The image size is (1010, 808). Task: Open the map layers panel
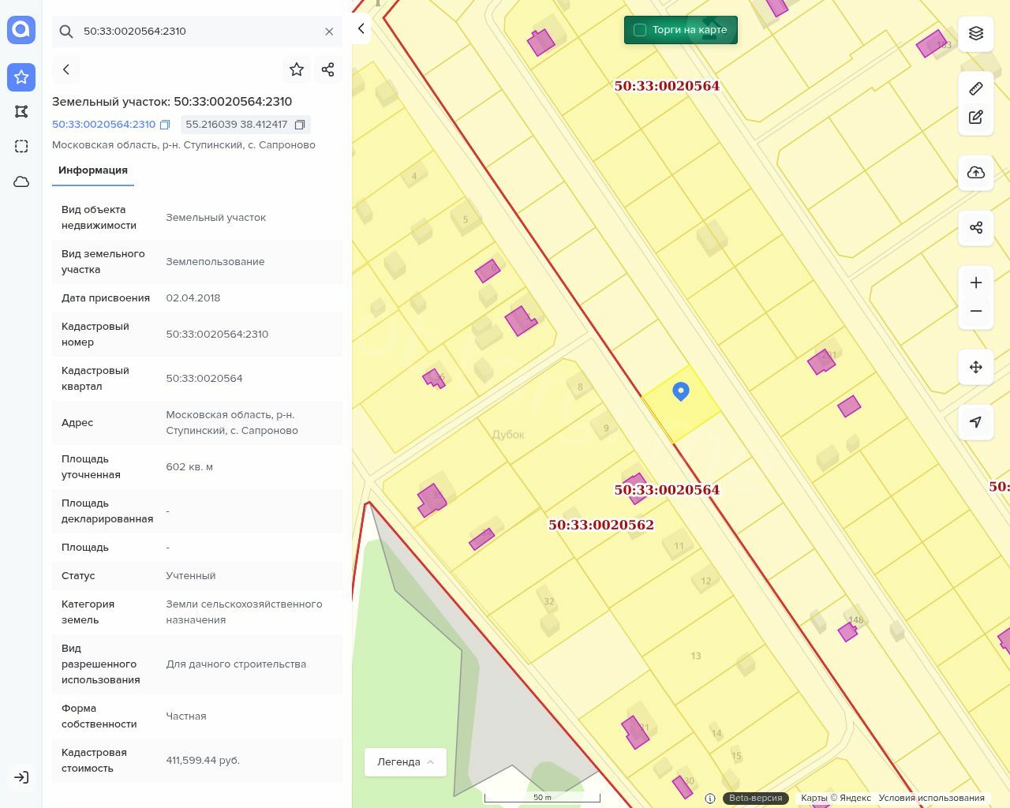coord(976,33)
